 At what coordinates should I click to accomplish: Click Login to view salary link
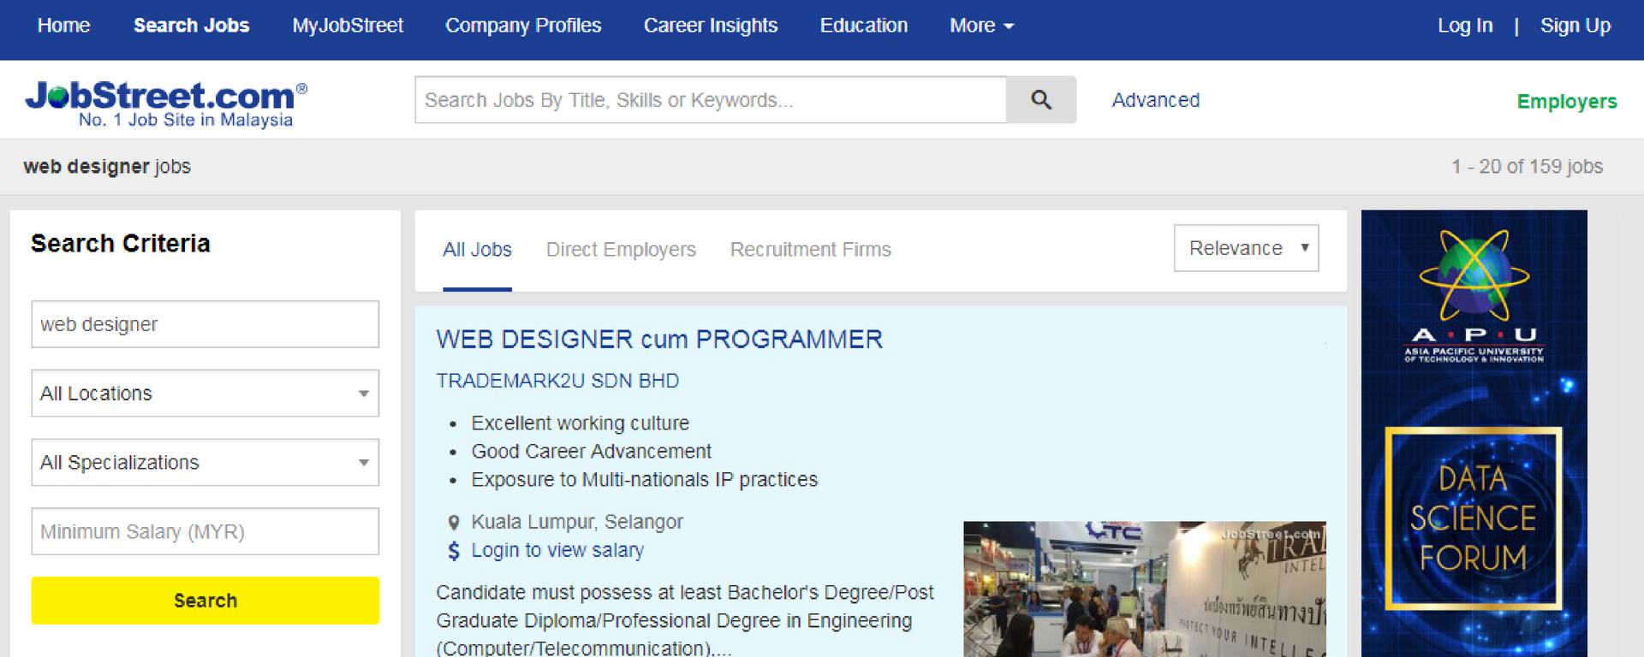click(x=557, y=551)
